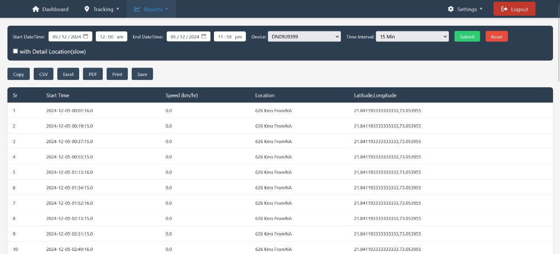Open the Device dropdown DN09U9399
560x254 pixels.
point(304,37)
